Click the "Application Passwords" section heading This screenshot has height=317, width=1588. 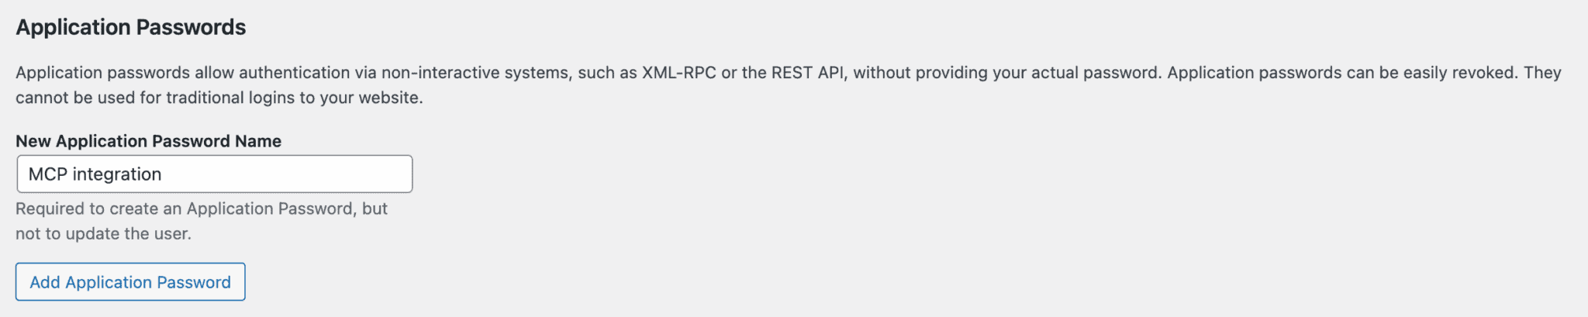coord(130,27)
